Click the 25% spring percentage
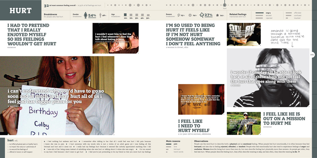317x158 pixels. click(x=182, y=15)
